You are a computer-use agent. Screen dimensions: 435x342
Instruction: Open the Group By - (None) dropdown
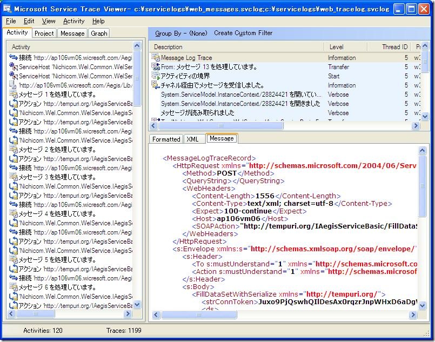[x=181, y=33]
